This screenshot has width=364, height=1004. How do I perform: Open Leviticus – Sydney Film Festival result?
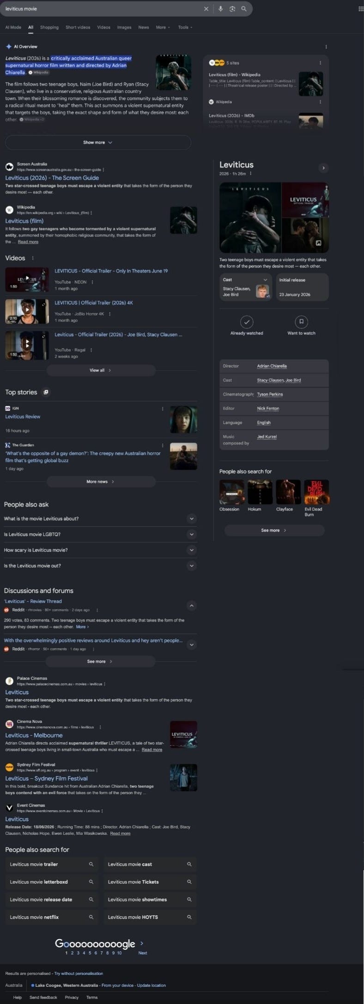tap(46, 779)
